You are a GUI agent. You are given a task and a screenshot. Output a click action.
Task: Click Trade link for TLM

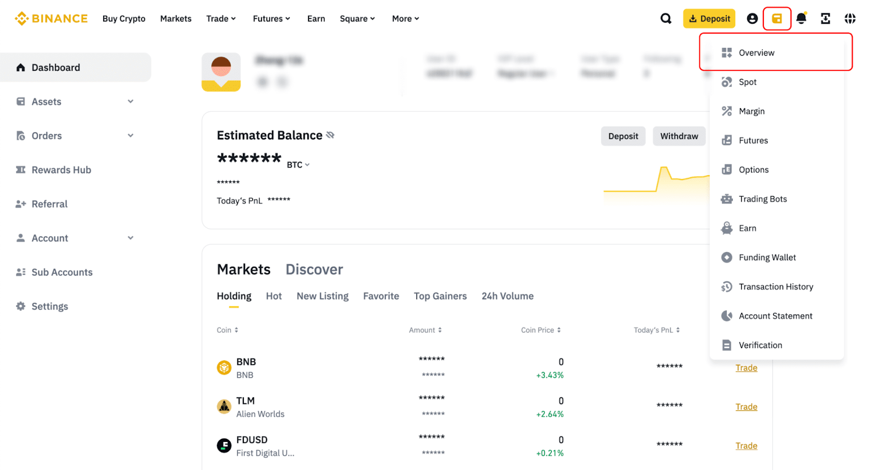coord(746,407)
